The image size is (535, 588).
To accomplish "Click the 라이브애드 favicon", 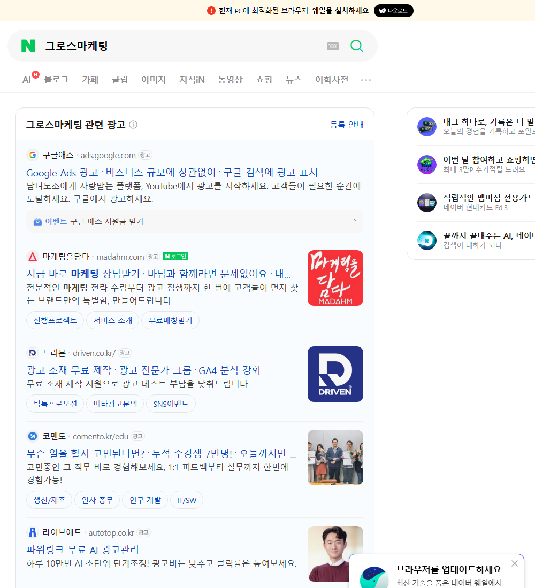I will tap(33, 532).
